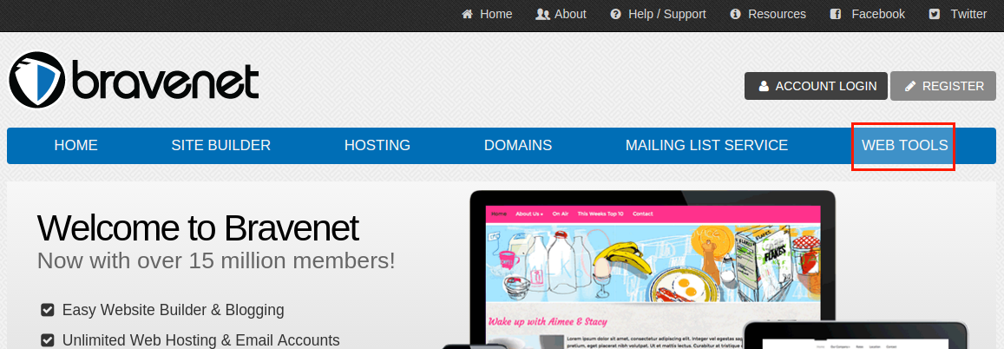Click the user icon in Account Login
The width and height of the screenshot is (1004, 349).
[x=764, y=87]
